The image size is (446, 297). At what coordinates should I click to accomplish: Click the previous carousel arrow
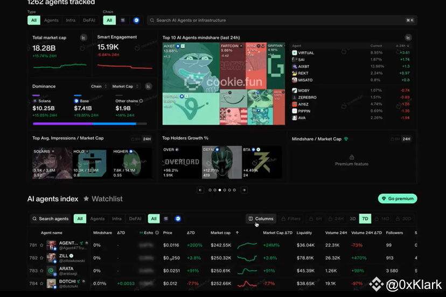pyautogui.click(x=200, y=190)
